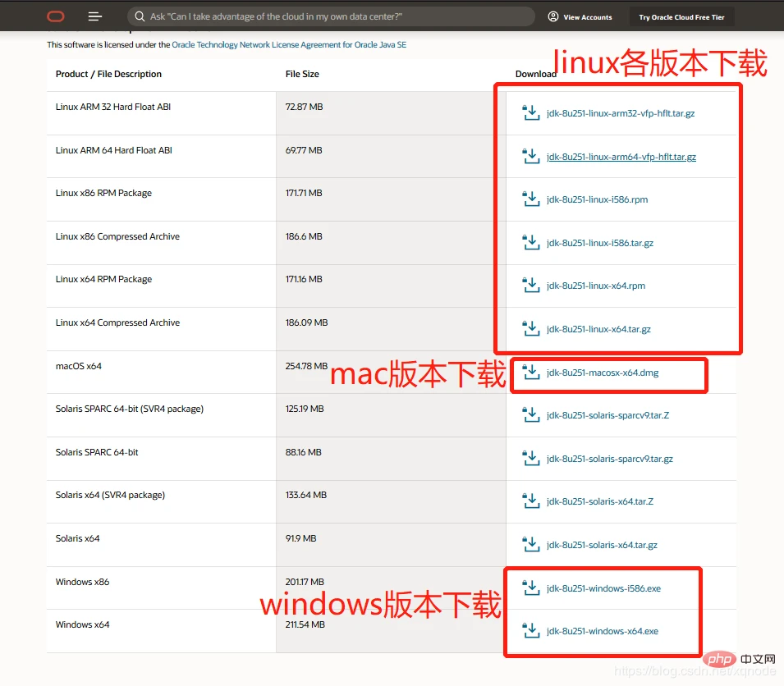Click download icon for solaris-sparcv9.tar.Z
The height and width of the screenshot is (686, 784).
530,415
